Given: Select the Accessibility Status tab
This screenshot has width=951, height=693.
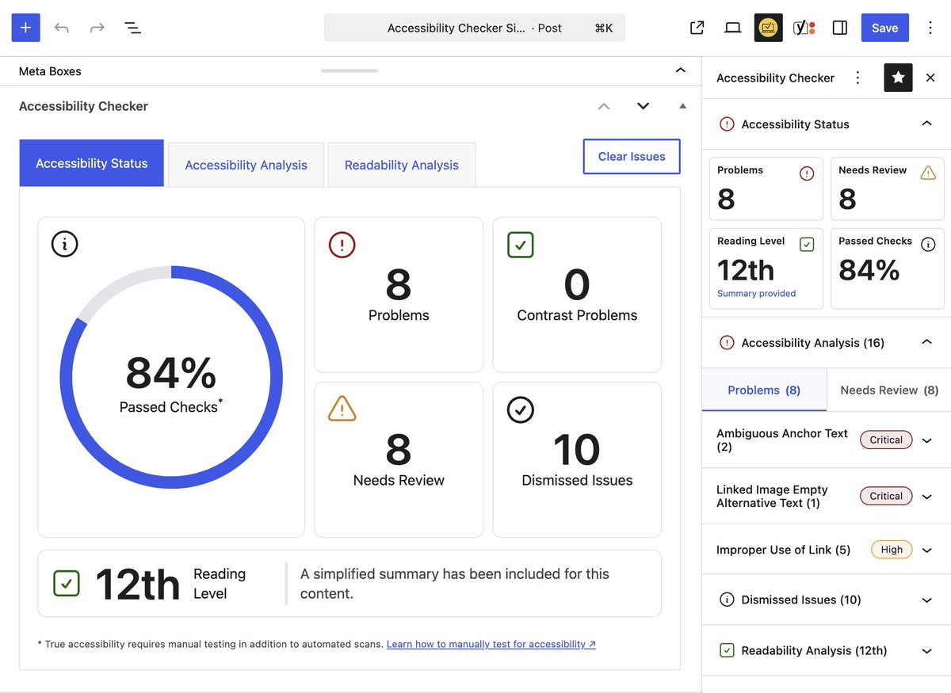Looking at the screenshot, I should (92, 163).
